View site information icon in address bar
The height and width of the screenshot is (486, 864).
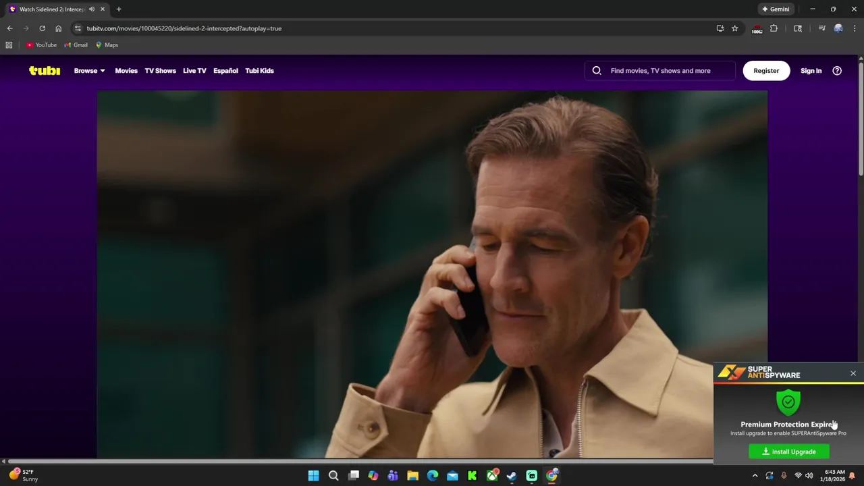pyautogui.click(x=78, y=28)
